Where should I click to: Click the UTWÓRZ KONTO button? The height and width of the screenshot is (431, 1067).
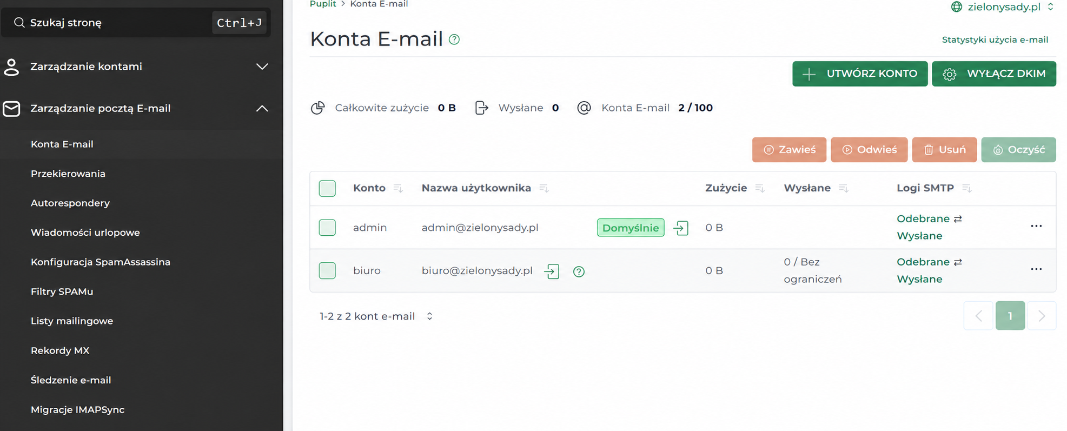click(860, 74)
